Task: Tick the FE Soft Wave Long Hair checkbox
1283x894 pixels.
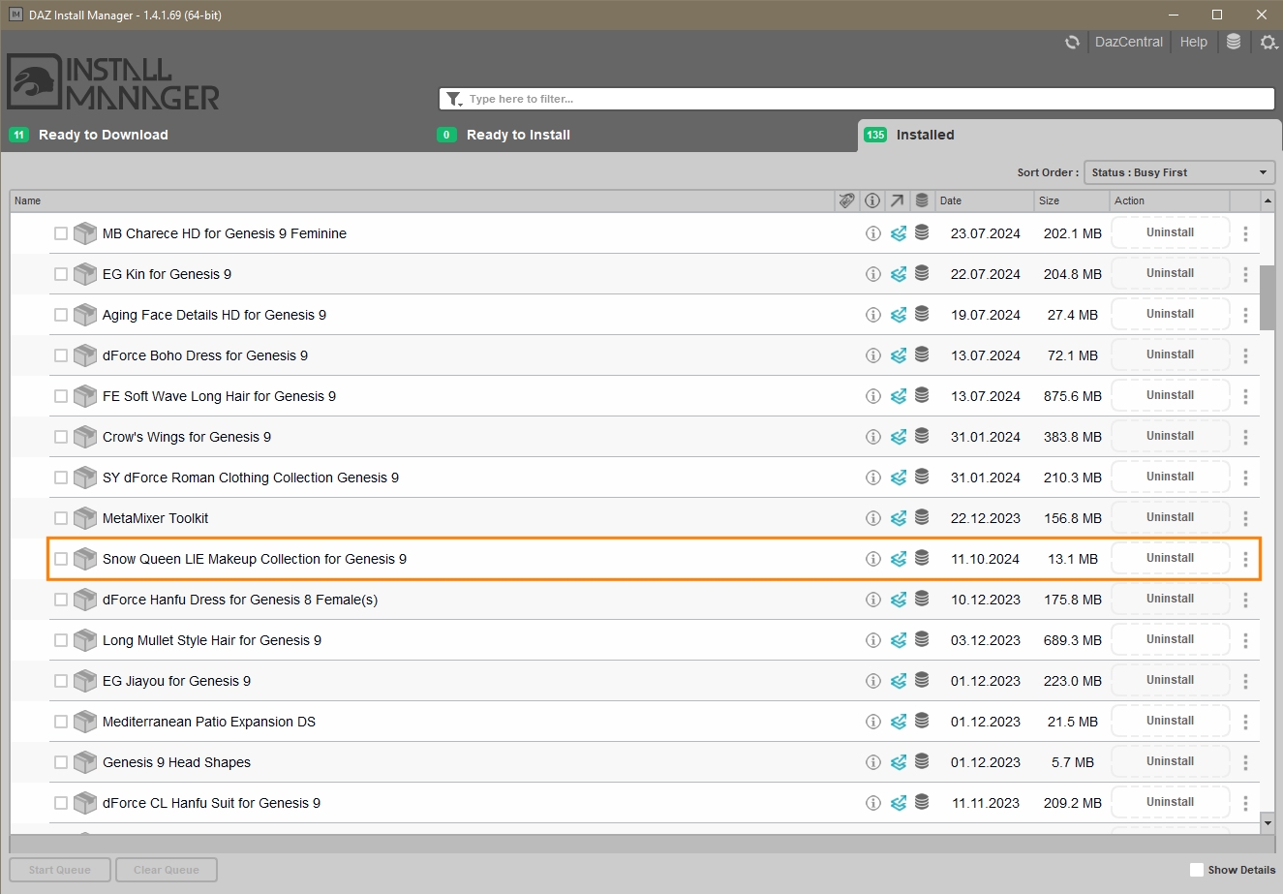Action: [x=61, y=396]
